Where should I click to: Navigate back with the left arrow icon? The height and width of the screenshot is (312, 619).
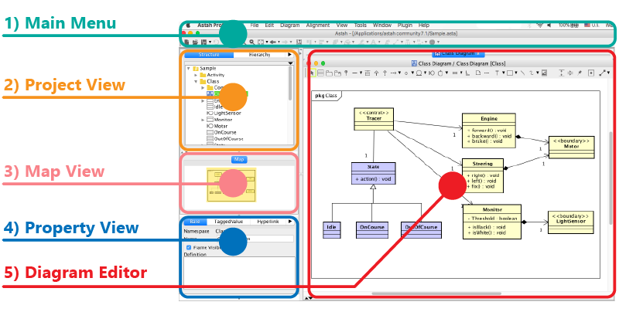273,42
